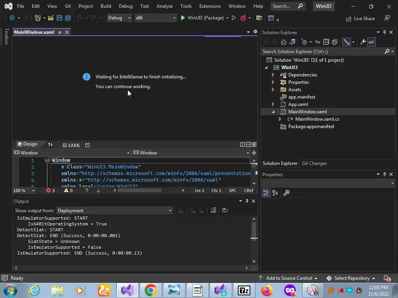Open editor settings gear icon above document
This screenshot has width=398, height=298.
pyautogui.click(x=255, y=32)
